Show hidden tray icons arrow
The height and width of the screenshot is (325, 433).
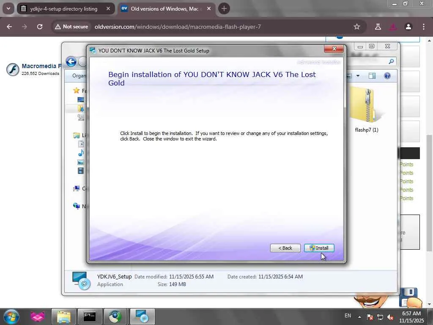point(359,317)
